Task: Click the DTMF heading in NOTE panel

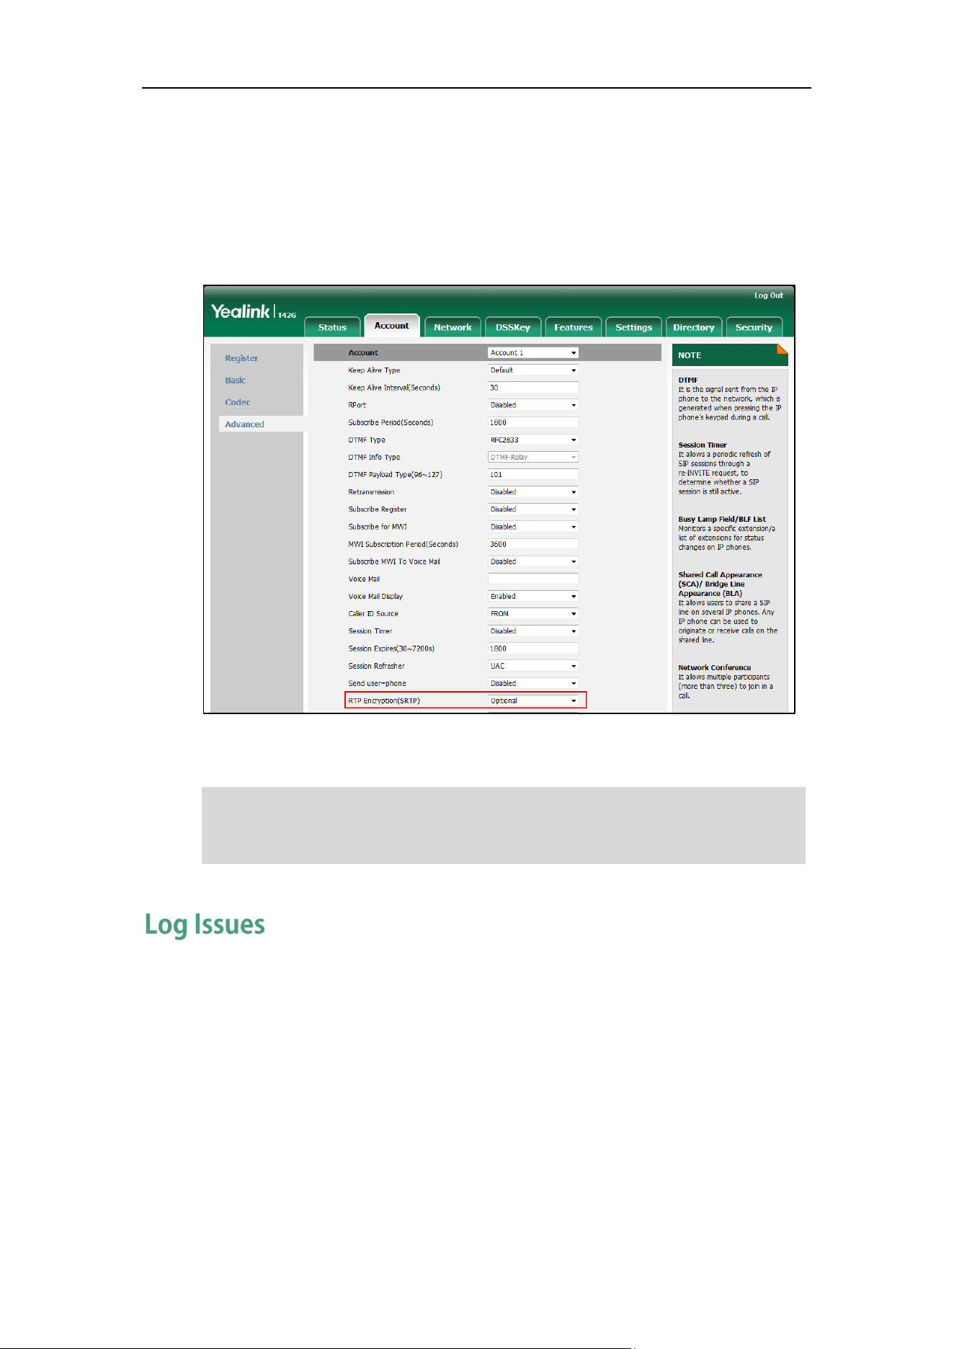Action: coord(687,380)
